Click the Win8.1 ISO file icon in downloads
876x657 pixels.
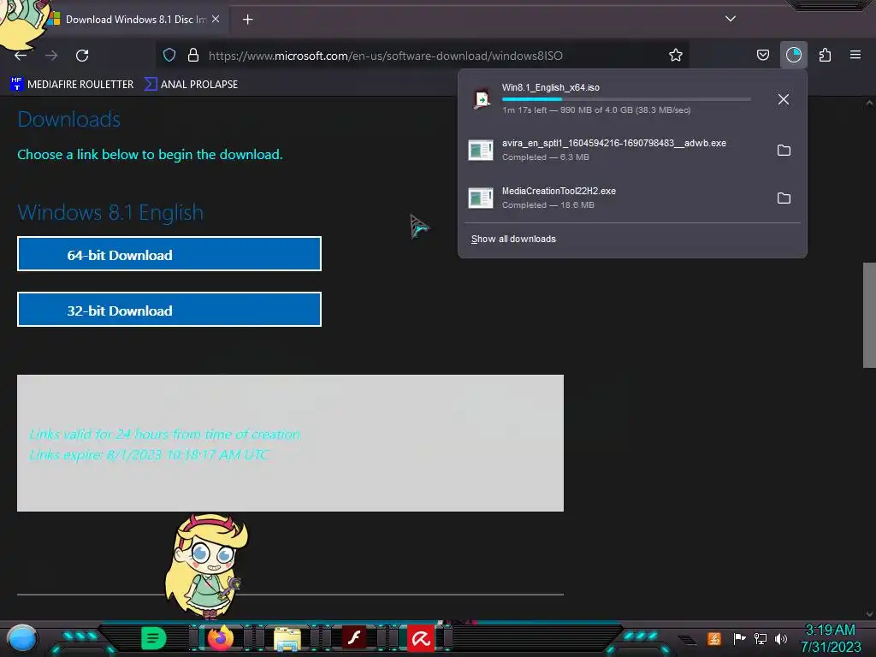point(481,99)
